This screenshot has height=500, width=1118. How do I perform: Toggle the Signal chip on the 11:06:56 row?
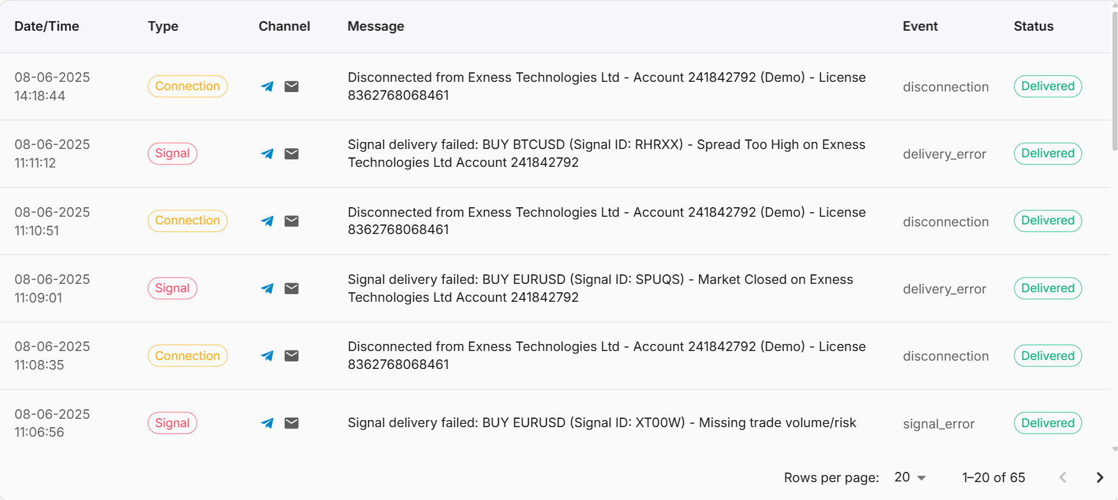tap(172, 423)
